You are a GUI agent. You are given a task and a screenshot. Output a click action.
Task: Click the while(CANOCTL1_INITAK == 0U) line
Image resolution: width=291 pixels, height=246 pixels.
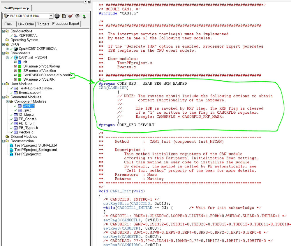click(138, 208)
